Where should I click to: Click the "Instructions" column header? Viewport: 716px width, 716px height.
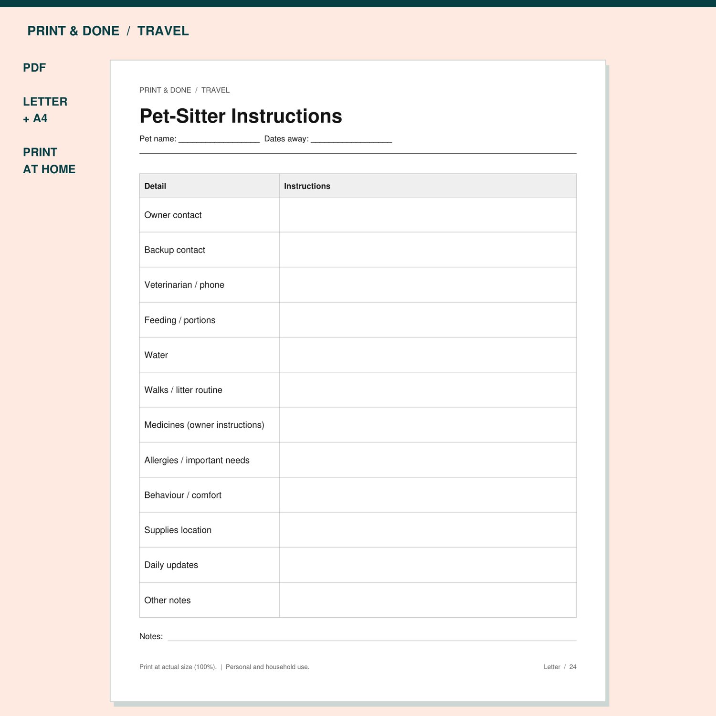click(x=307, y=186)
